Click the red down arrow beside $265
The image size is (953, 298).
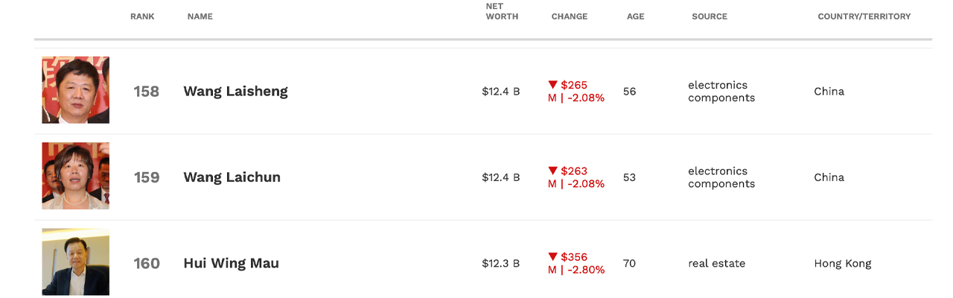point(552,85)
